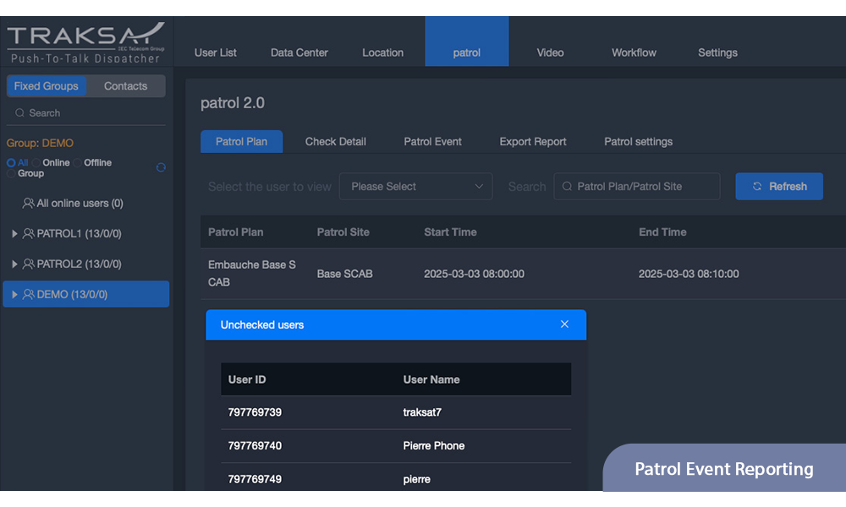Click the All online users group icon
Screen dimensions: 846x507
(x=29, y=204)
